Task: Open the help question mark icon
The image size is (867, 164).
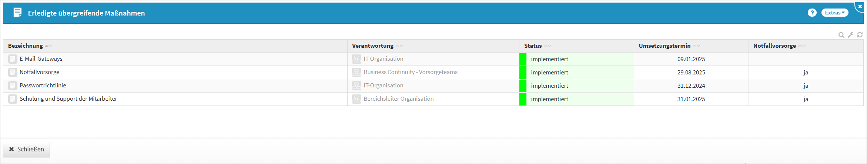Action: click(x=812, y=13)
